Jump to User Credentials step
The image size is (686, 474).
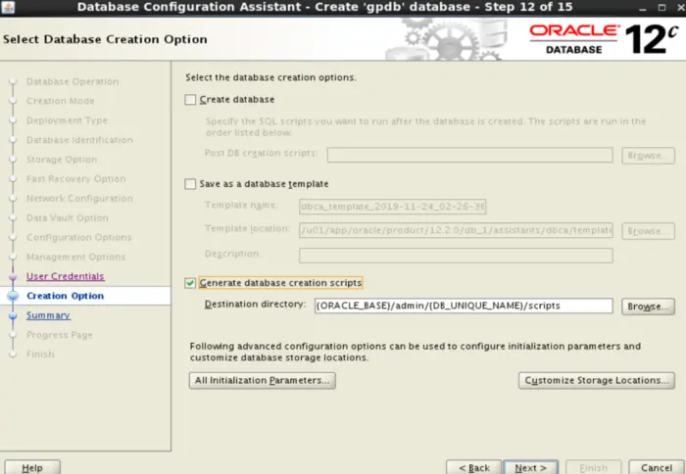coord(66,276)
